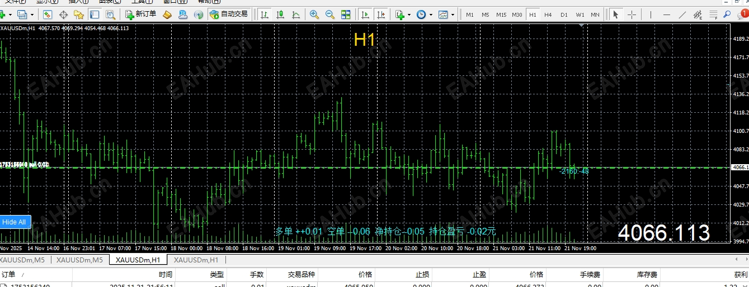Switch chart to line chart style
The width and height of the screenshot is (749, 287).
pos(295,14)
